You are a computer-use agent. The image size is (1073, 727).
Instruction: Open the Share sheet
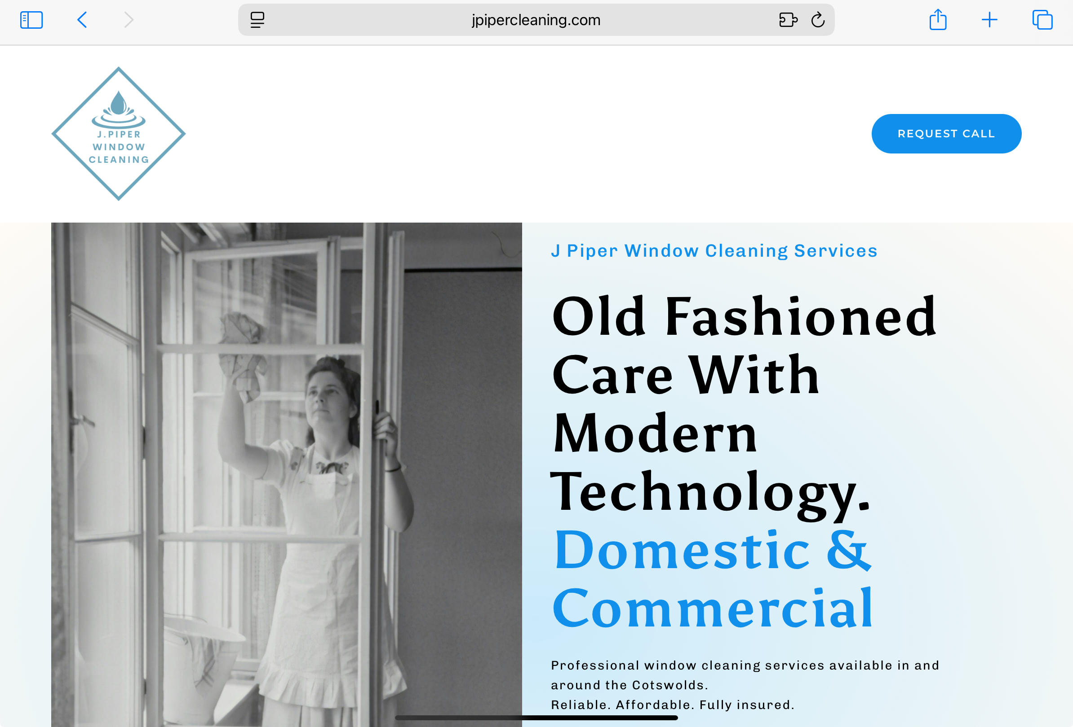point(938,20)
